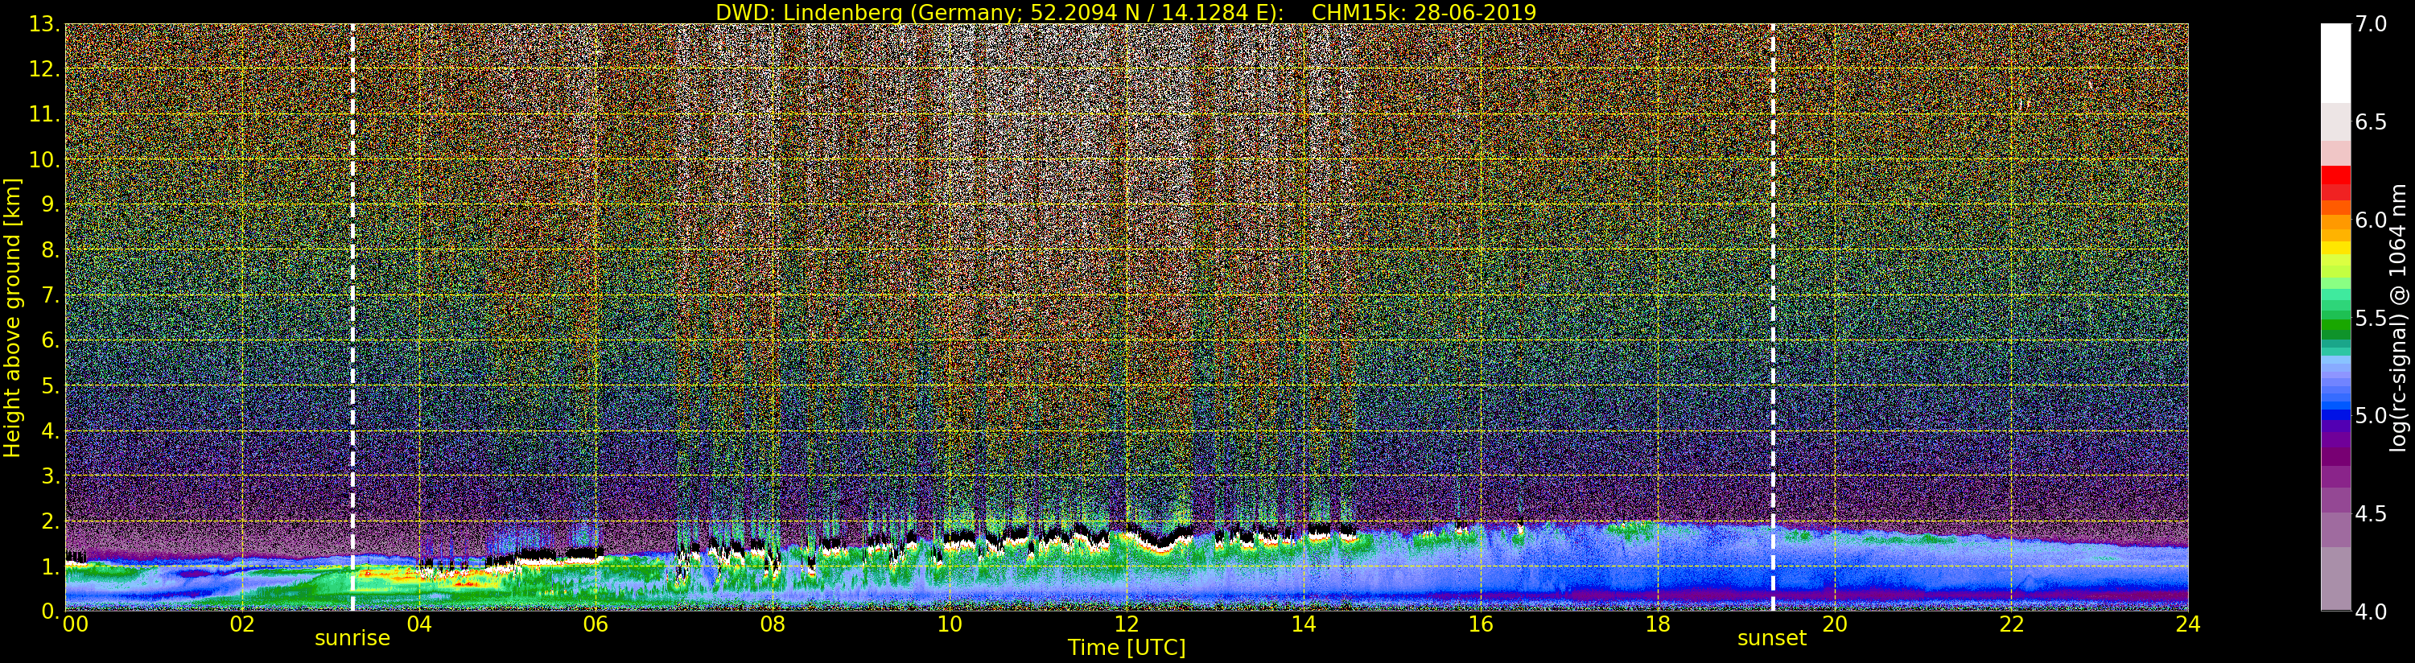
Task: Click the time-axis tick label 08
Action: tap(773, 624)
